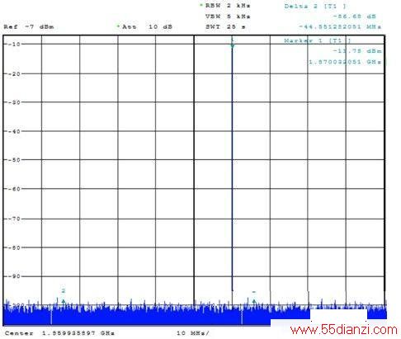The image size is (401, 339).
Task: Click the green dot beside RBW
Action: (201, 5)
